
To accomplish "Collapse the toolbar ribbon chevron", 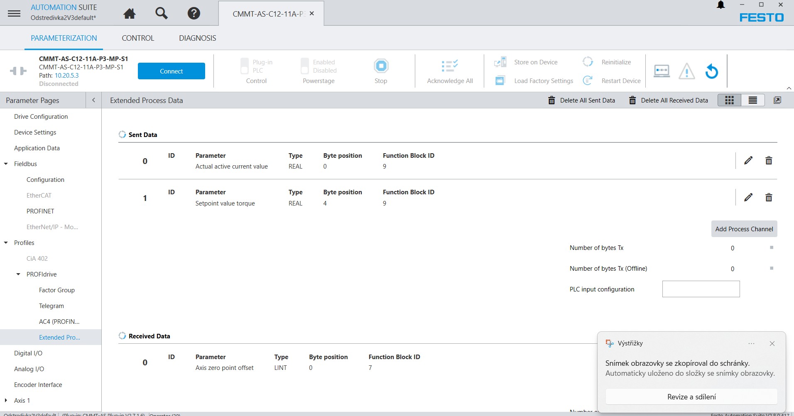I will point(789,88).
